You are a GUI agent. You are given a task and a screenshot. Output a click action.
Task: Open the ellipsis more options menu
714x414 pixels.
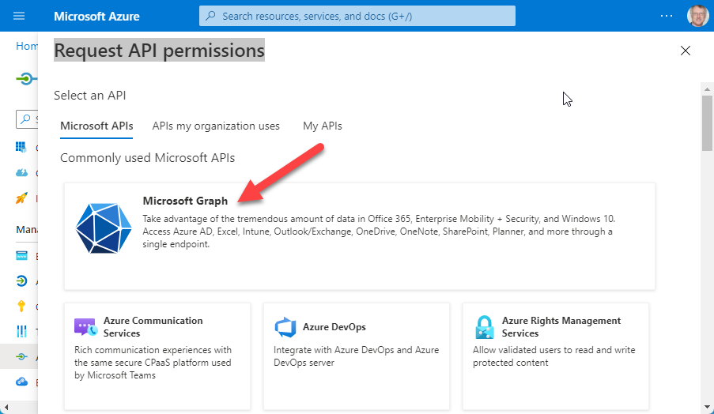pos(667,16)
